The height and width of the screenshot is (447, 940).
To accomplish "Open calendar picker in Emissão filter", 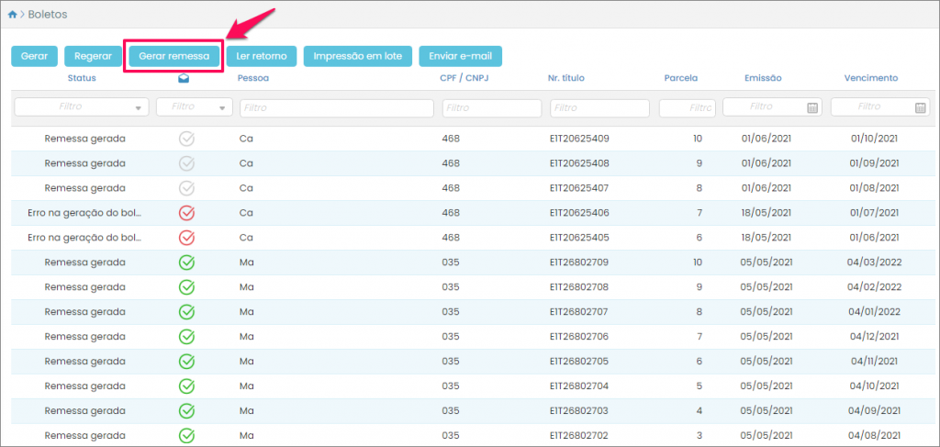I will (x=811, y=107).
